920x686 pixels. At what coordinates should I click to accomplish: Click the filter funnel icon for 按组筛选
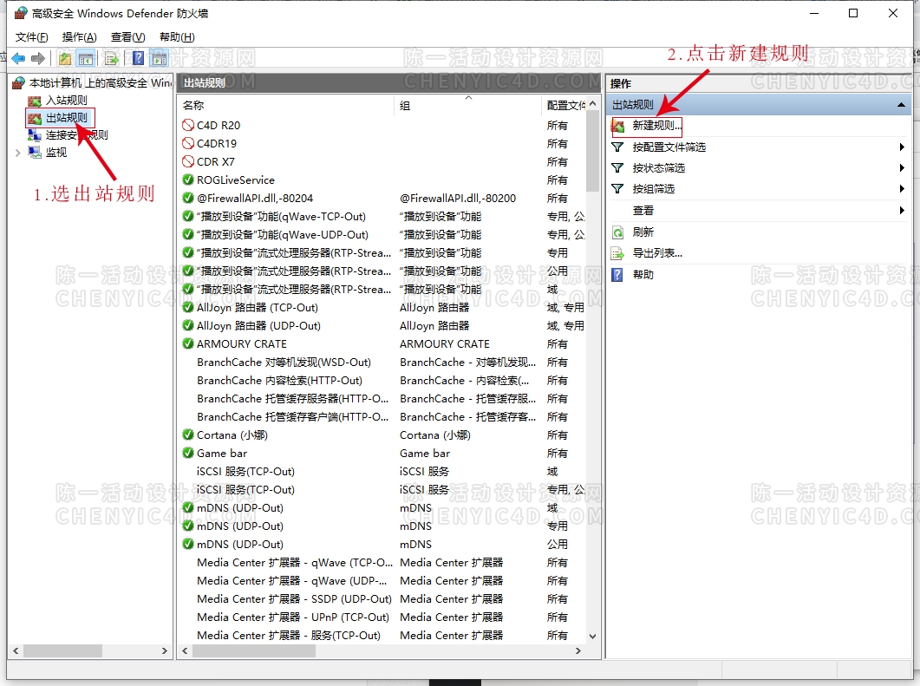tap(617, 188)
